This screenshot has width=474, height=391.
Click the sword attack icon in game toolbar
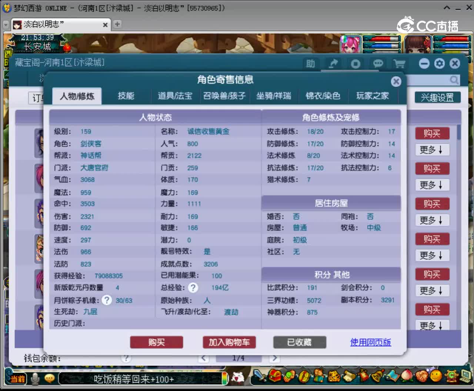coord(260,377)
